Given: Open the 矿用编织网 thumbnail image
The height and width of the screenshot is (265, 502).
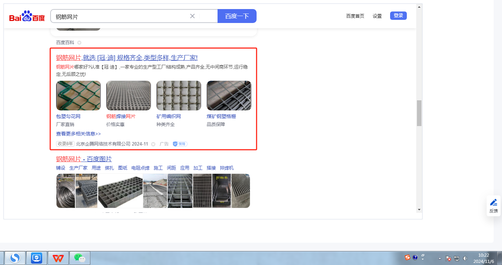Looking at the screenshot, I should tap(179, 96).
